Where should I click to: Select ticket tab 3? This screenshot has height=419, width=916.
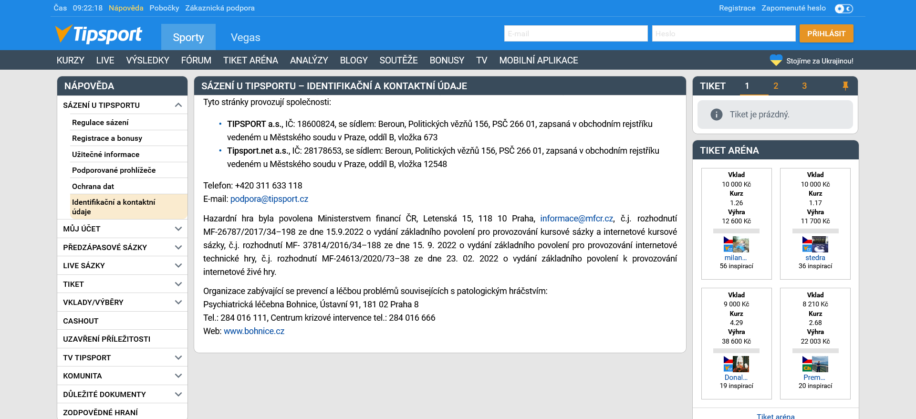[804, 86]
